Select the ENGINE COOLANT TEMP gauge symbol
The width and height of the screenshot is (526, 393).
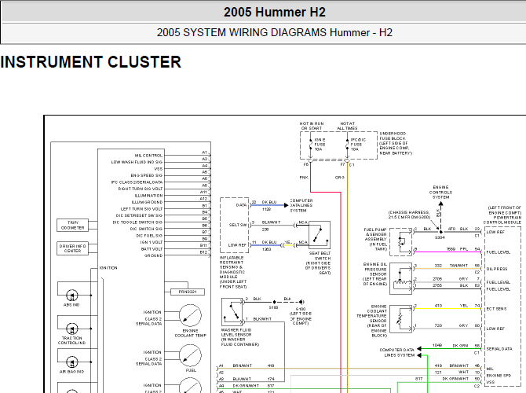(x=190, y=316)
